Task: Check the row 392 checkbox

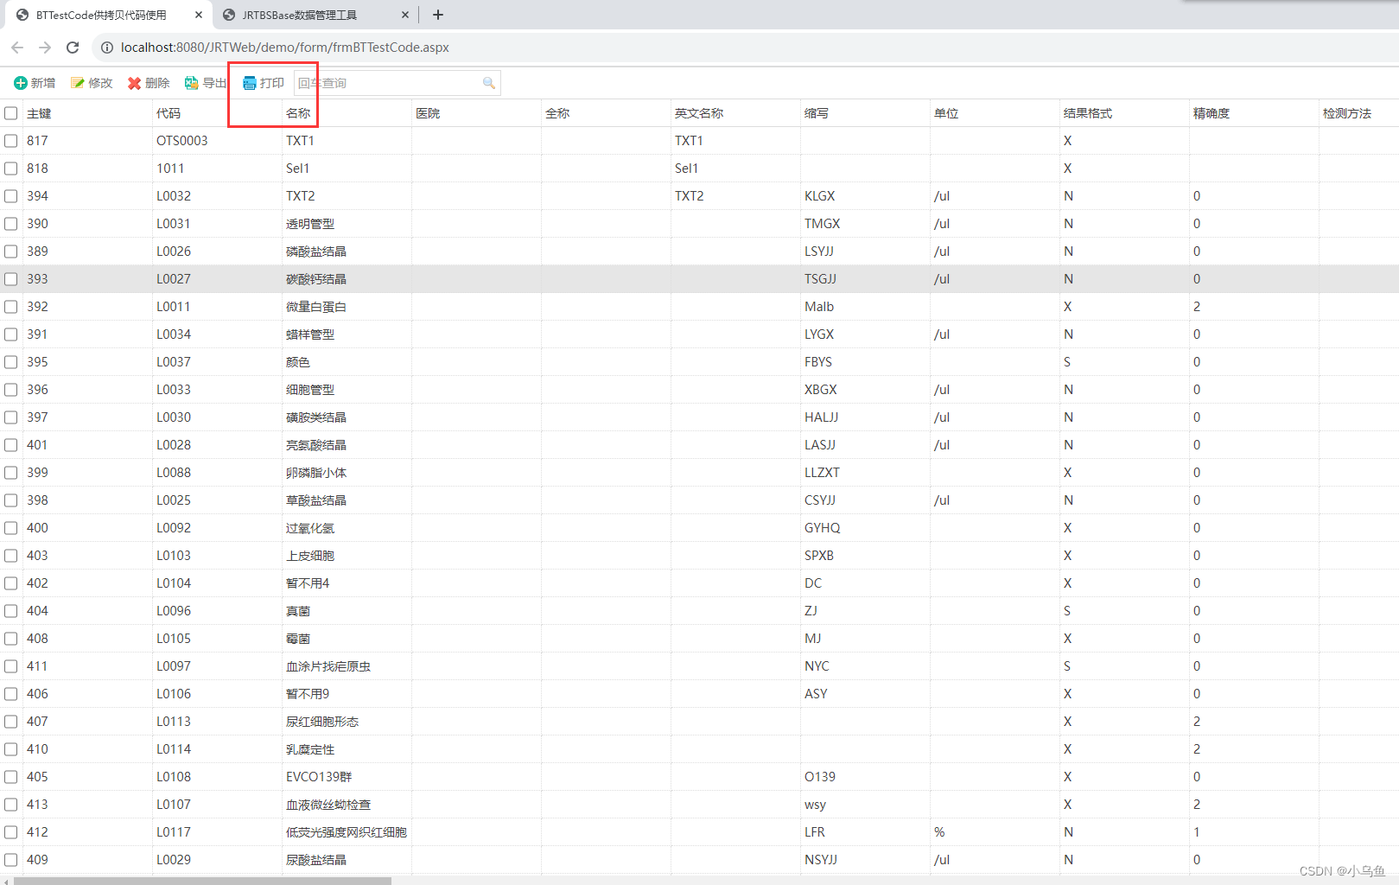Action: [11, 307]
